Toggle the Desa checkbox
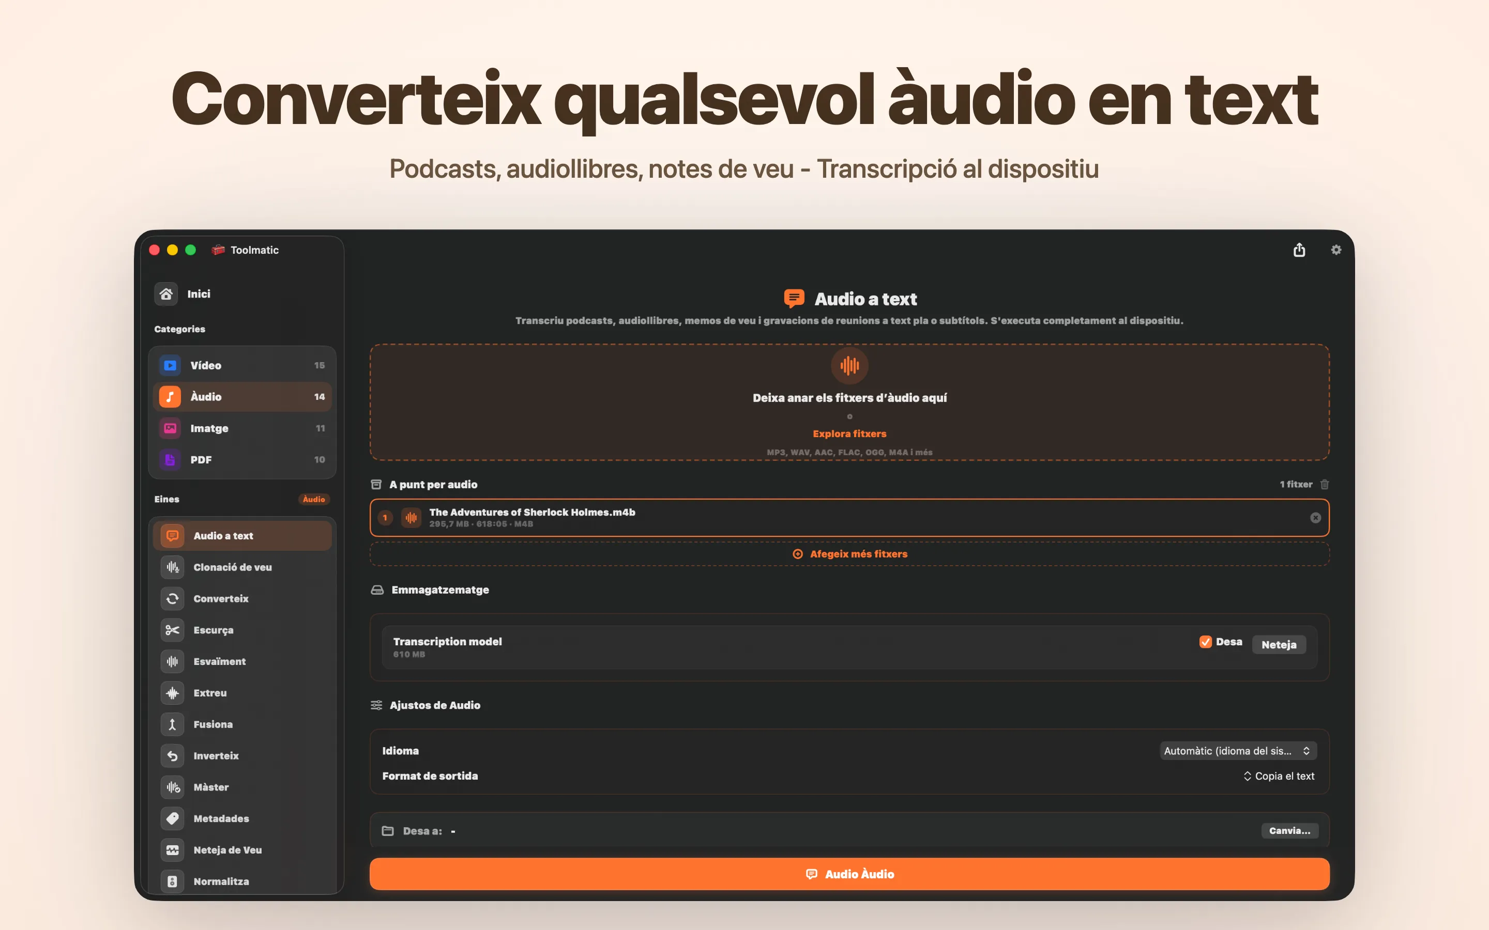Image resolution: width=1489 pixels, height=930 pixels. pyautogui.click(x=1205, y=642)
